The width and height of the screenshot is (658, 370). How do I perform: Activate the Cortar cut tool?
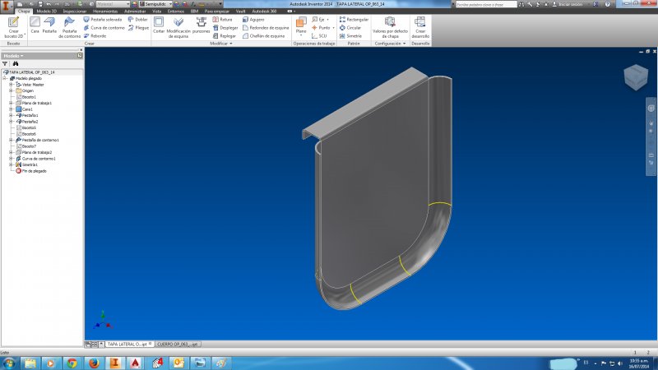pos(159,25)
